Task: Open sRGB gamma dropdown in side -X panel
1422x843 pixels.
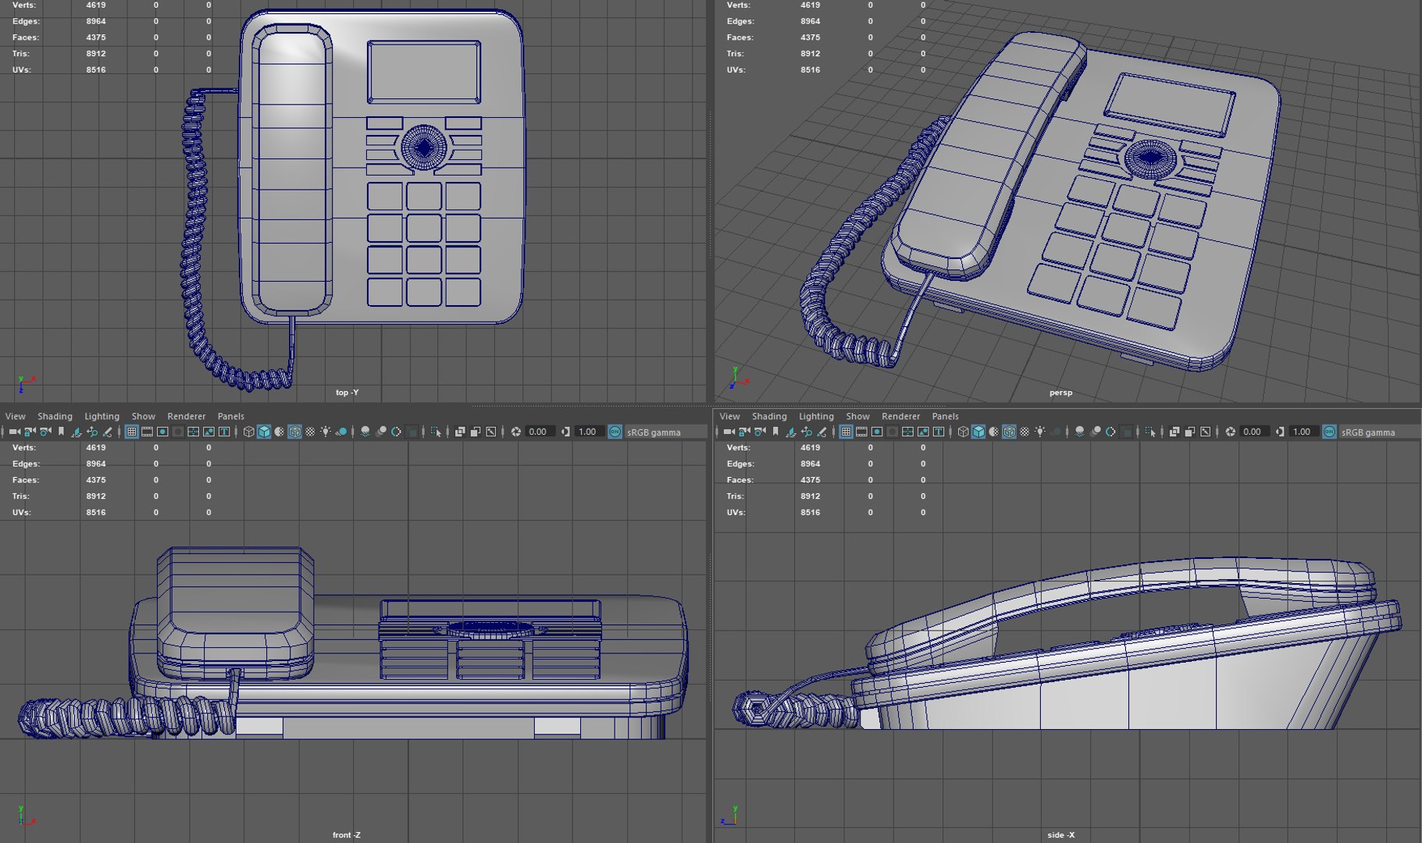Action: pos(1380,432)
